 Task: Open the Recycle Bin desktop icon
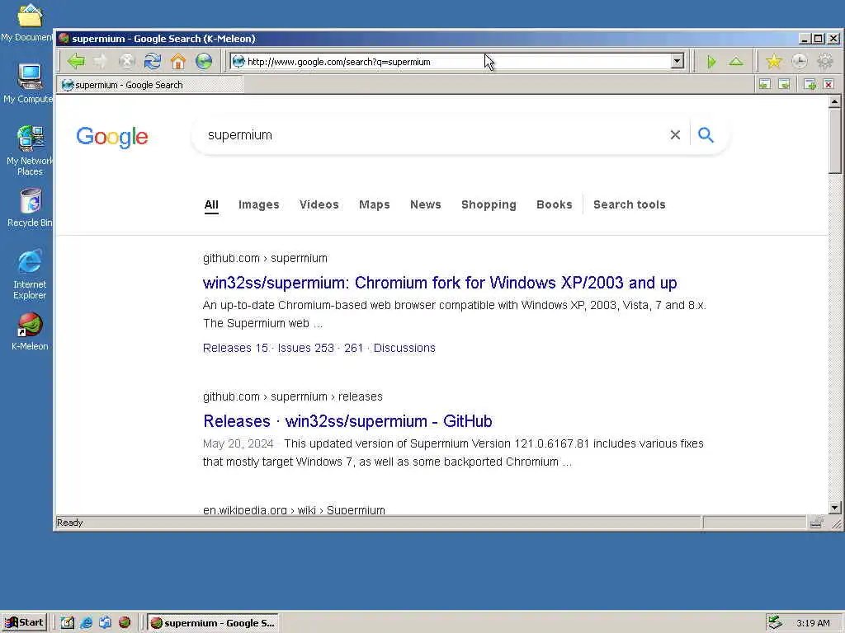coord(30,208)
